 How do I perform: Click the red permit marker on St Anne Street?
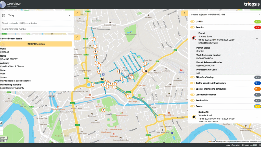click(x=131, y=76)
